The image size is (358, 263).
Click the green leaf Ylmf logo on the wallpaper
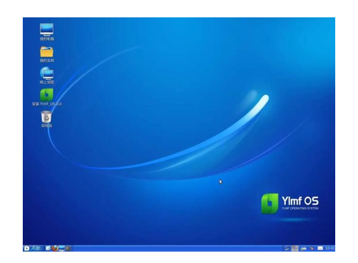(x=270, y=203)
